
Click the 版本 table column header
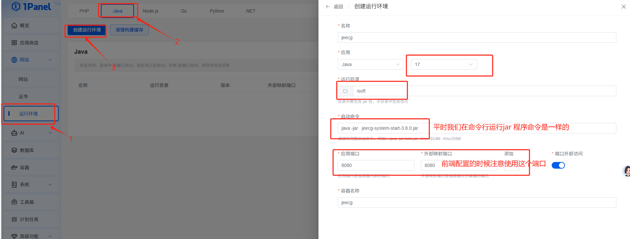[225, 85]
